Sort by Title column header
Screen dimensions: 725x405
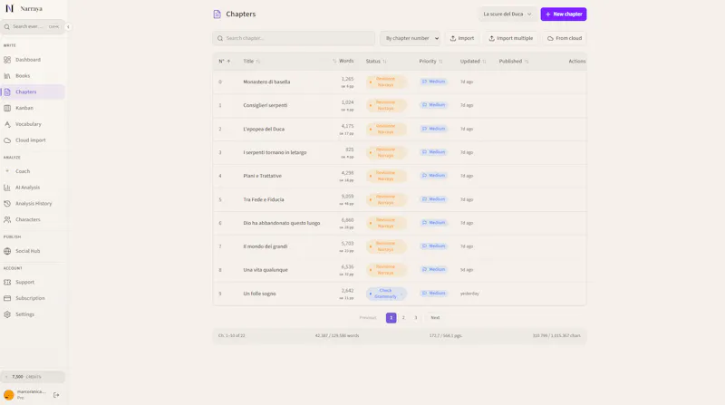(x=252, y=61)
